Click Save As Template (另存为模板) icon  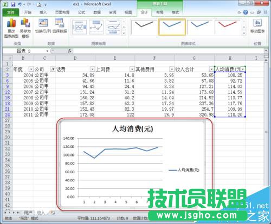pos(25,28)
